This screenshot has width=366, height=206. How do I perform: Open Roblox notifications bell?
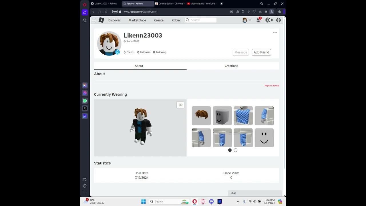click(x=258, y=20)
